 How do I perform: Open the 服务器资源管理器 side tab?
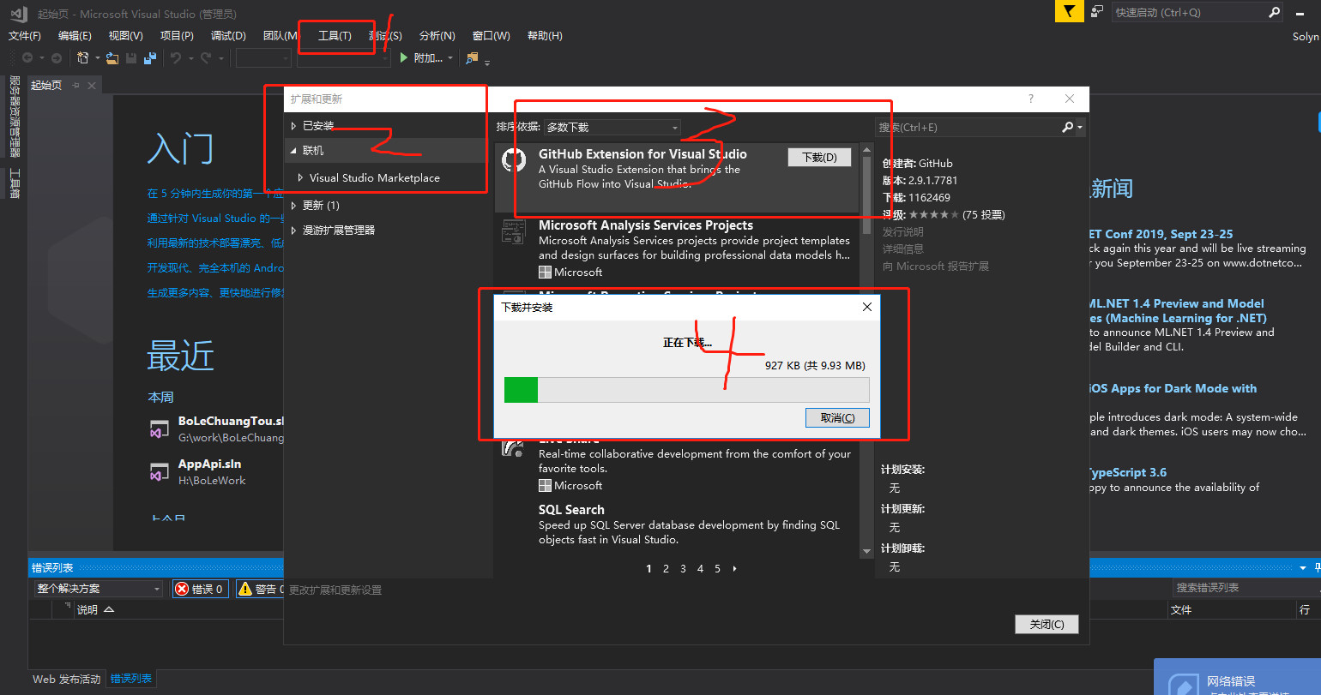click(14, 117)
